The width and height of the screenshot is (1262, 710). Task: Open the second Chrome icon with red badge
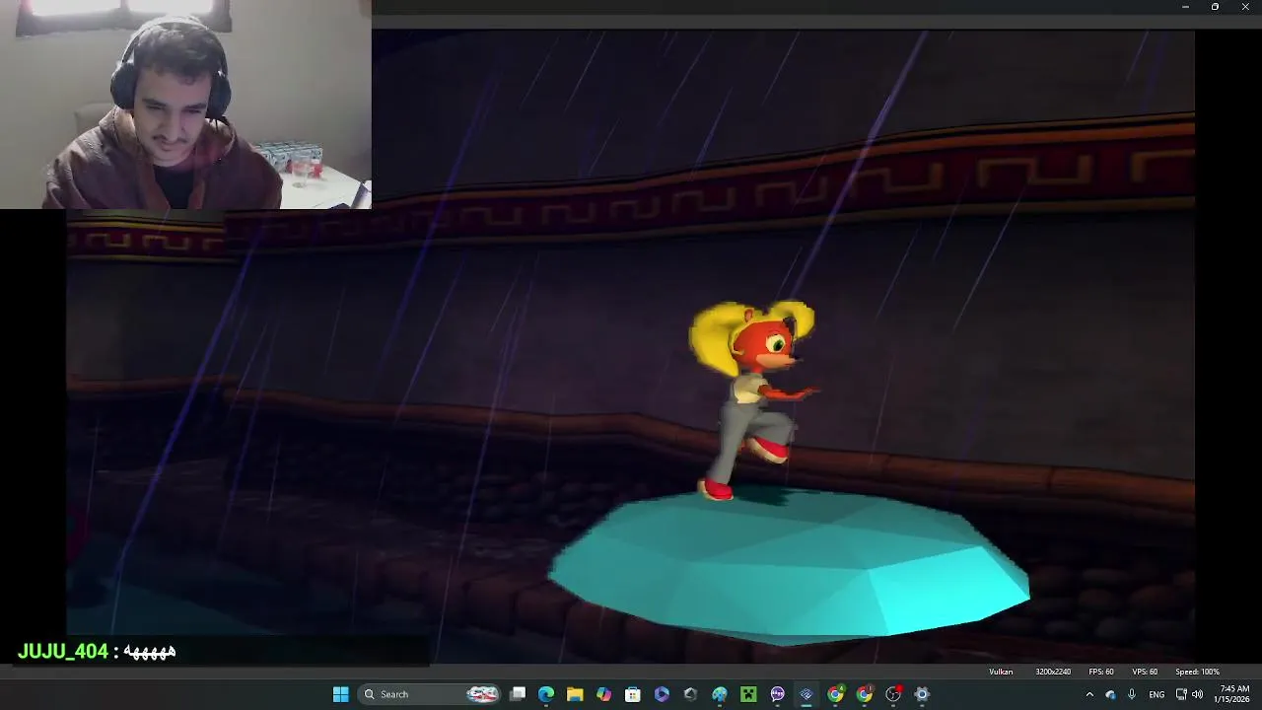[x=865, y=694]
